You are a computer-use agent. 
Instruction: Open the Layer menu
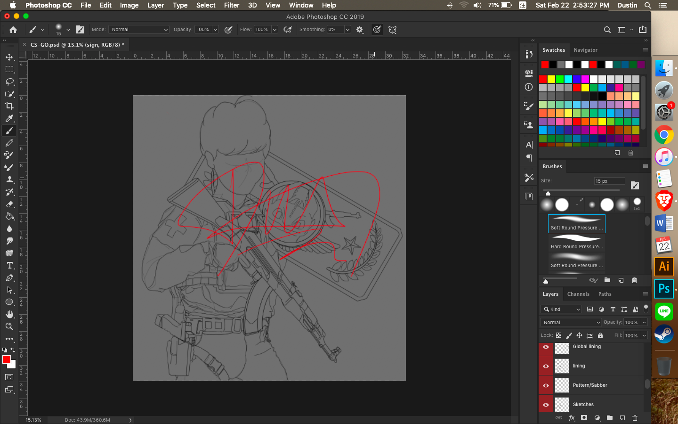[x=155, y=5]
